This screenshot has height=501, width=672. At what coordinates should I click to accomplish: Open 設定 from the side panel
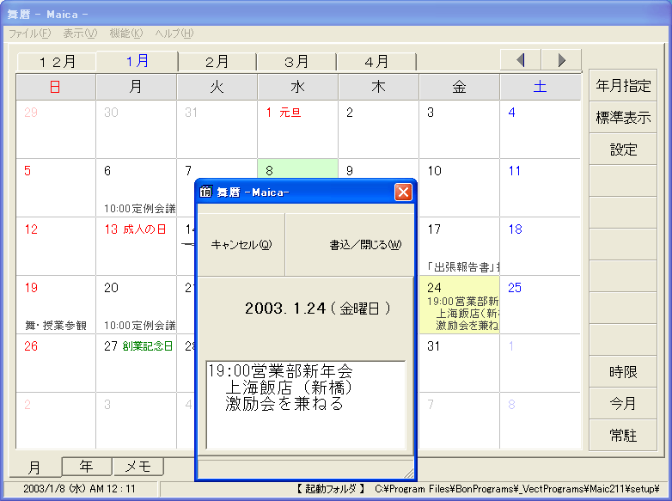coord(623,150)
